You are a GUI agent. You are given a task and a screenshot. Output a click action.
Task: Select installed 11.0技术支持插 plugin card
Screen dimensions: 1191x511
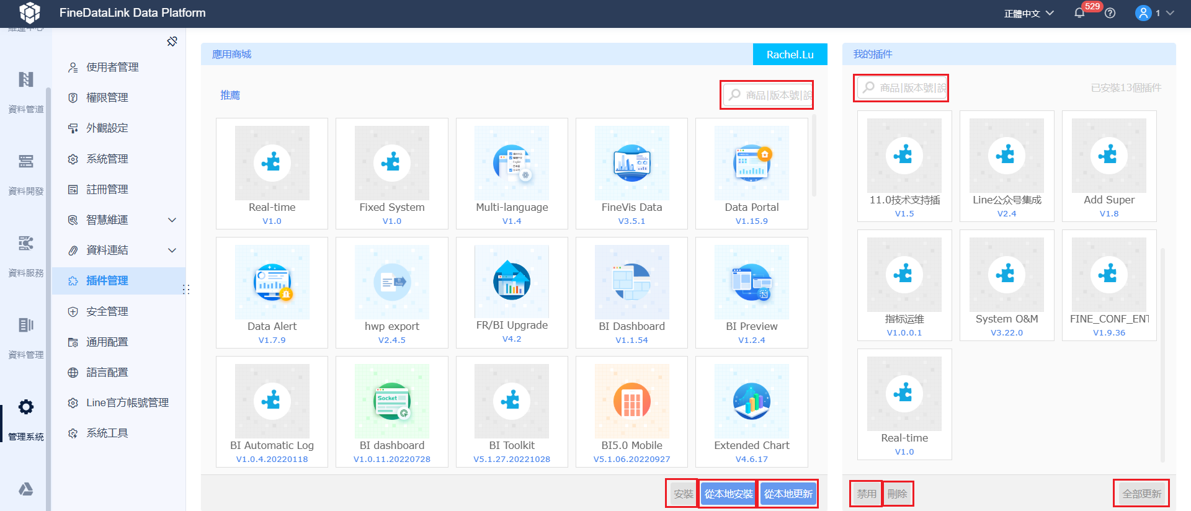tap(904, 166)
